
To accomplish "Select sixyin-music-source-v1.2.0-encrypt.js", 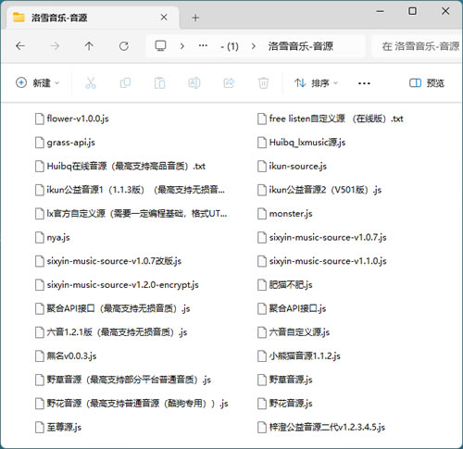I will coord(117,285).
